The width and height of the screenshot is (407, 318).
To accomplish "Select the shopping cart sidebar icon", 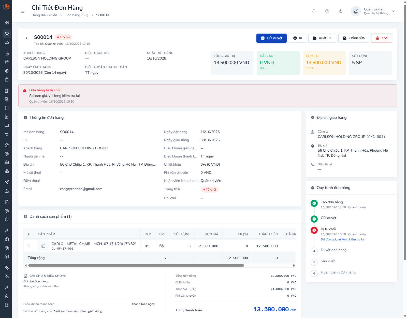I will tap(7, 34).
